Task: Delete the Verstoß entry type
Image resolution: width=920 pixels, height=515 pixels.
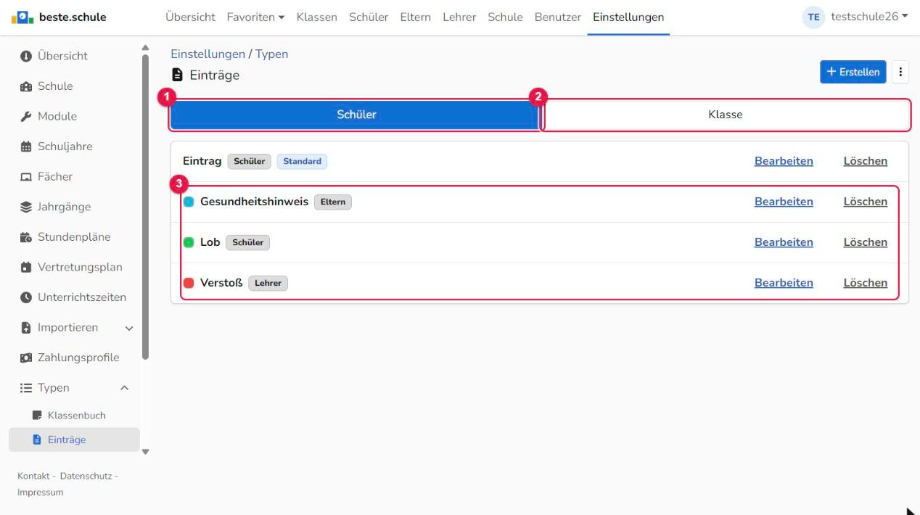Action: pyautogui.click(x=865, y=283)
